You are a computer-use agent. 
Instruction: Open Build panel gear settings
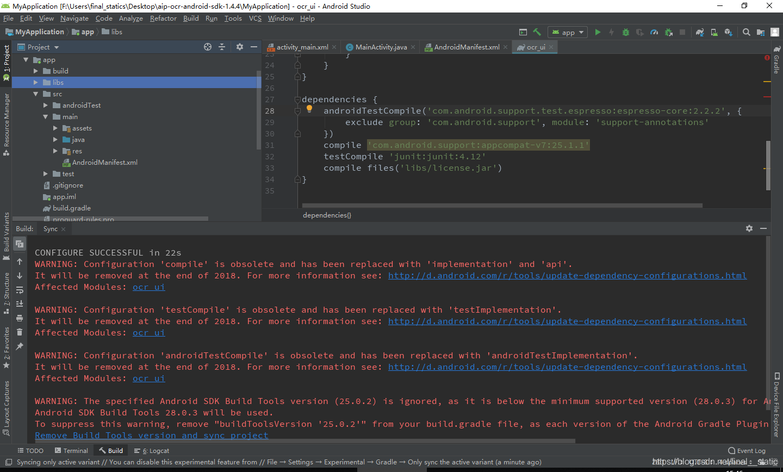(x=749, y=228)
